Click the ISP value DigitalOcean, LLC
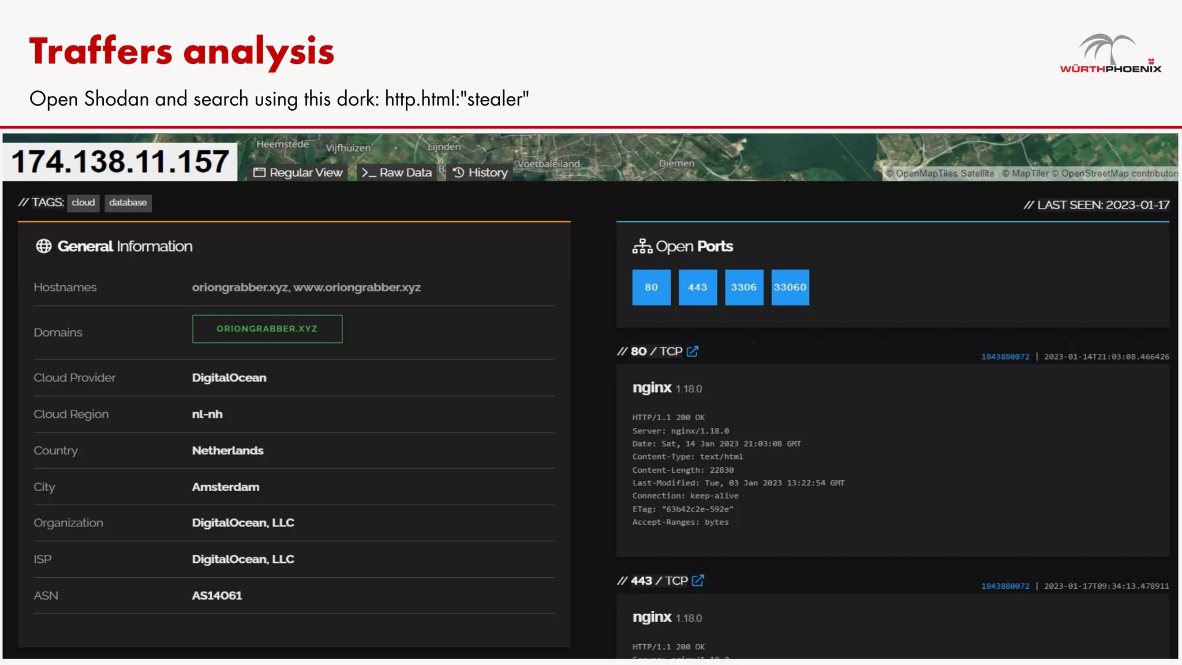Image resolution: width=1182 pixels, height=665 pixels. (243, 559)
